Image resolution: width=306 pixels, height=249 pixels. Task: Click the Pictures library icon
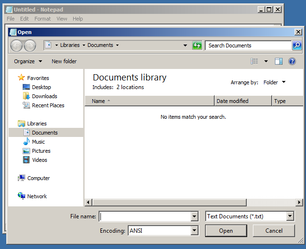[x=26, y=151]
